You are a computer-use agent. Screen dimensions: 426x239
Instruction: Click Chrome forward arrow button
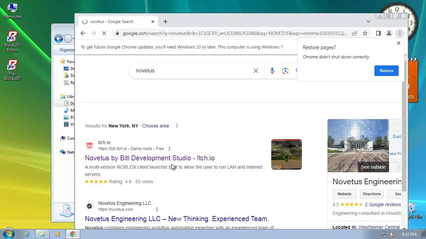(x=94, y=33)
